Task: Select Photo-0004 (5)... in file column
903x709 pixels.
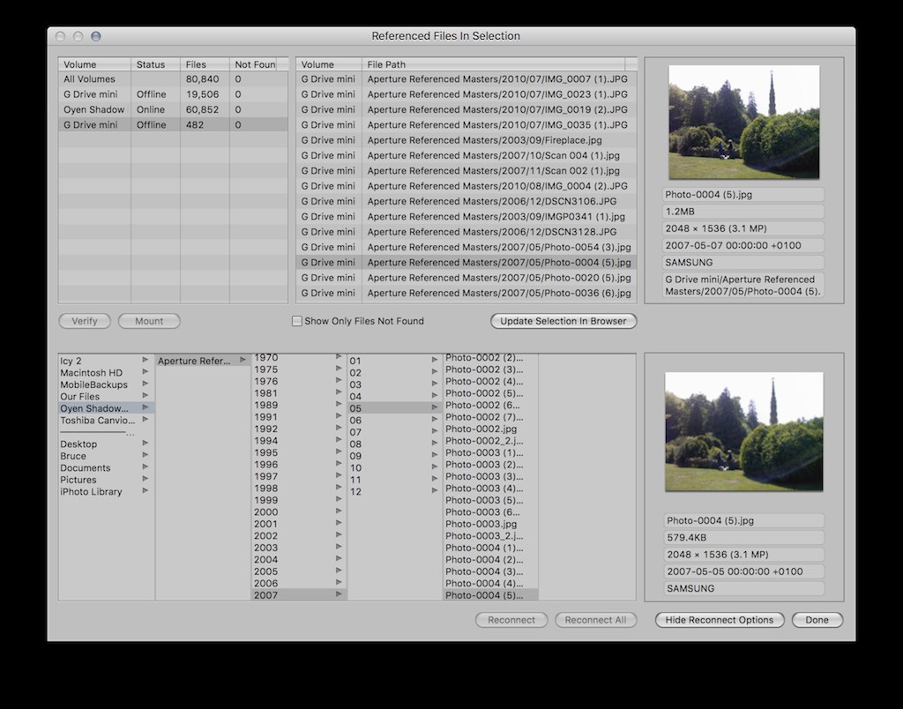Action: coord(490,595)
